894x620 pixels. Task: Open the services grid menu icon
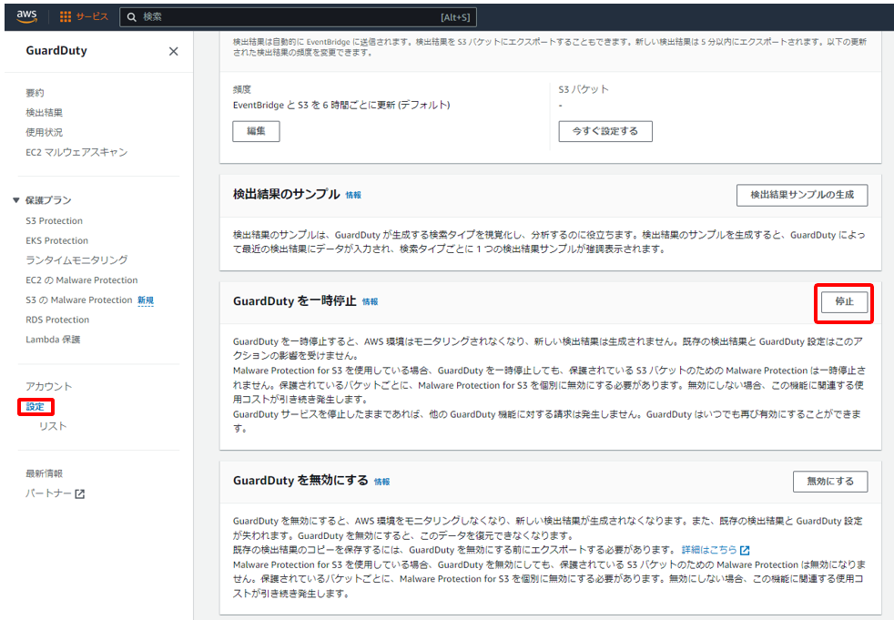(x=66, y=17)
